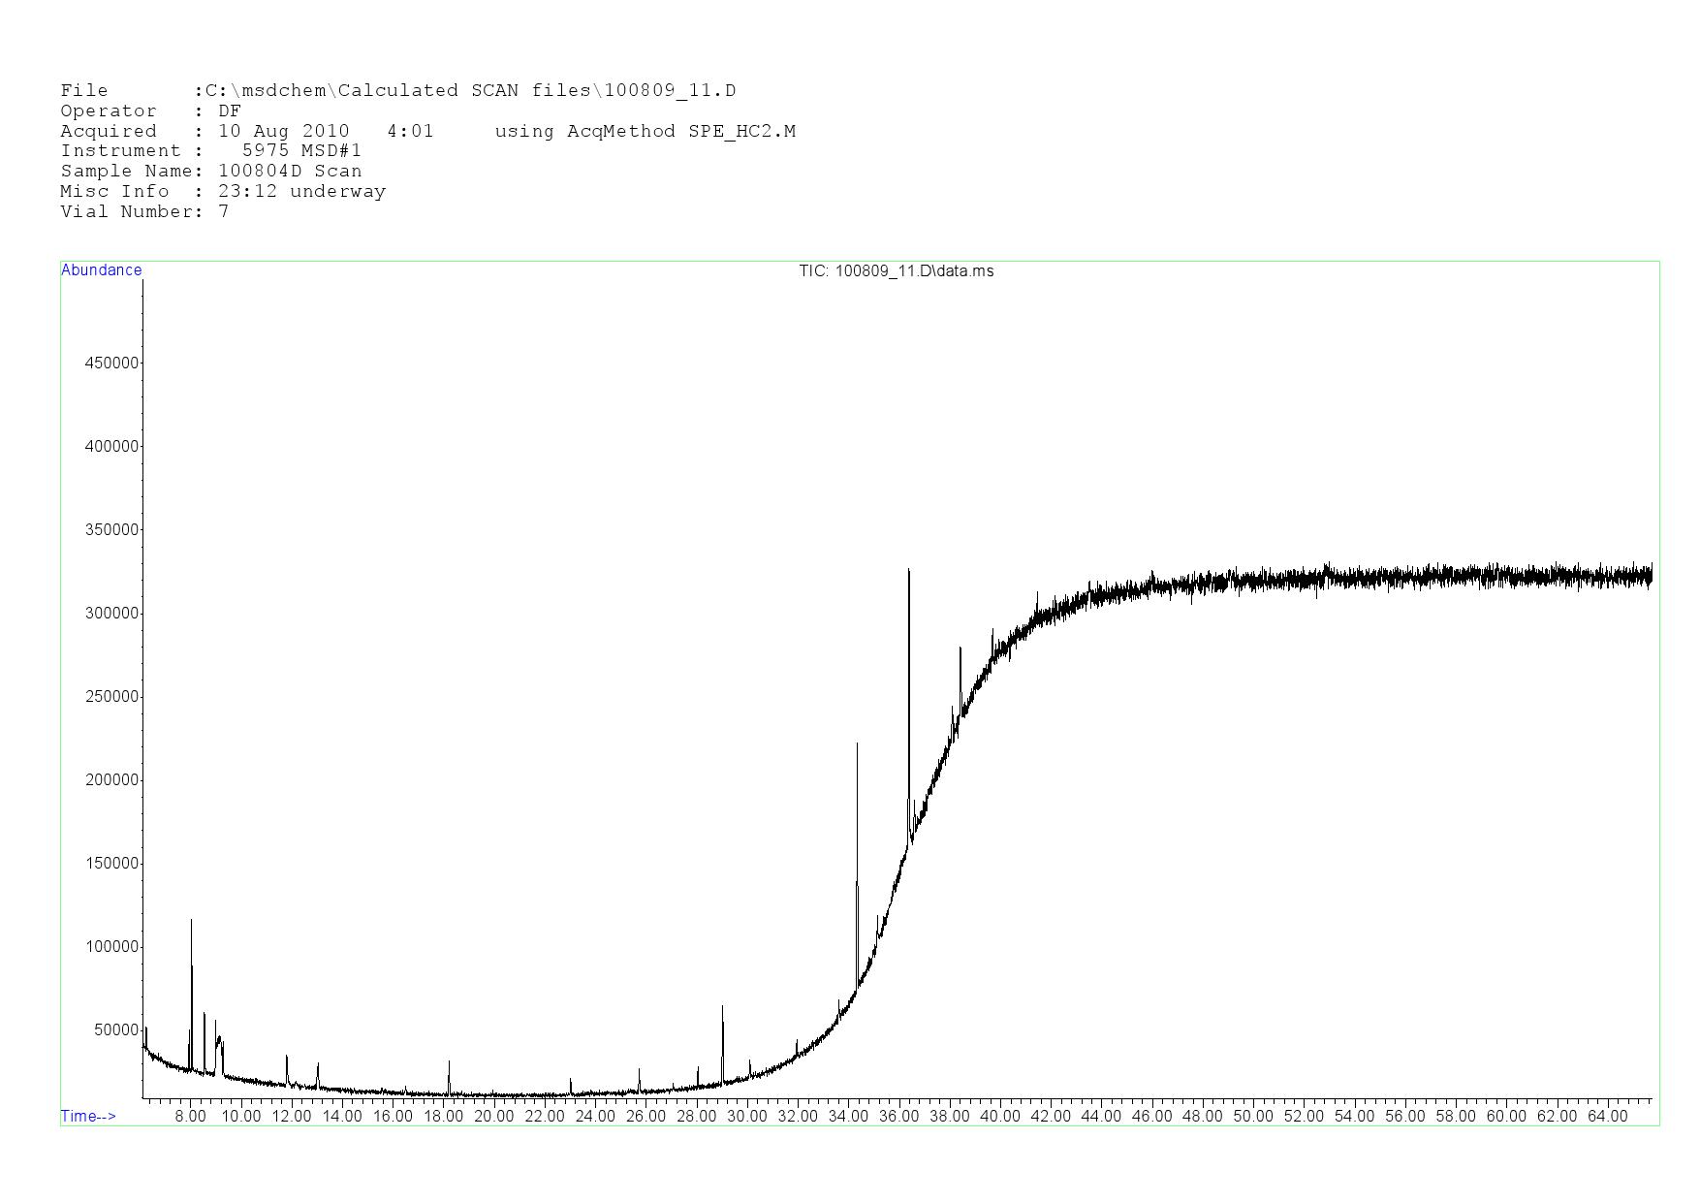The image size is (1700, 1202).
Task: Click the 64.00 time axis label
Action: 1607,1116
